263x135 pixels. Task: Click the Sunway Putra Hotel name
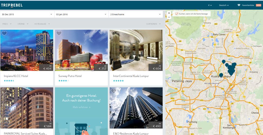point(70,76)
